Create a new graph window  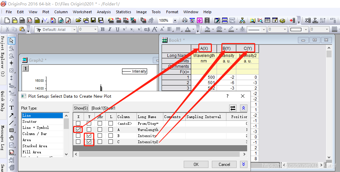[x=29, y=21]
